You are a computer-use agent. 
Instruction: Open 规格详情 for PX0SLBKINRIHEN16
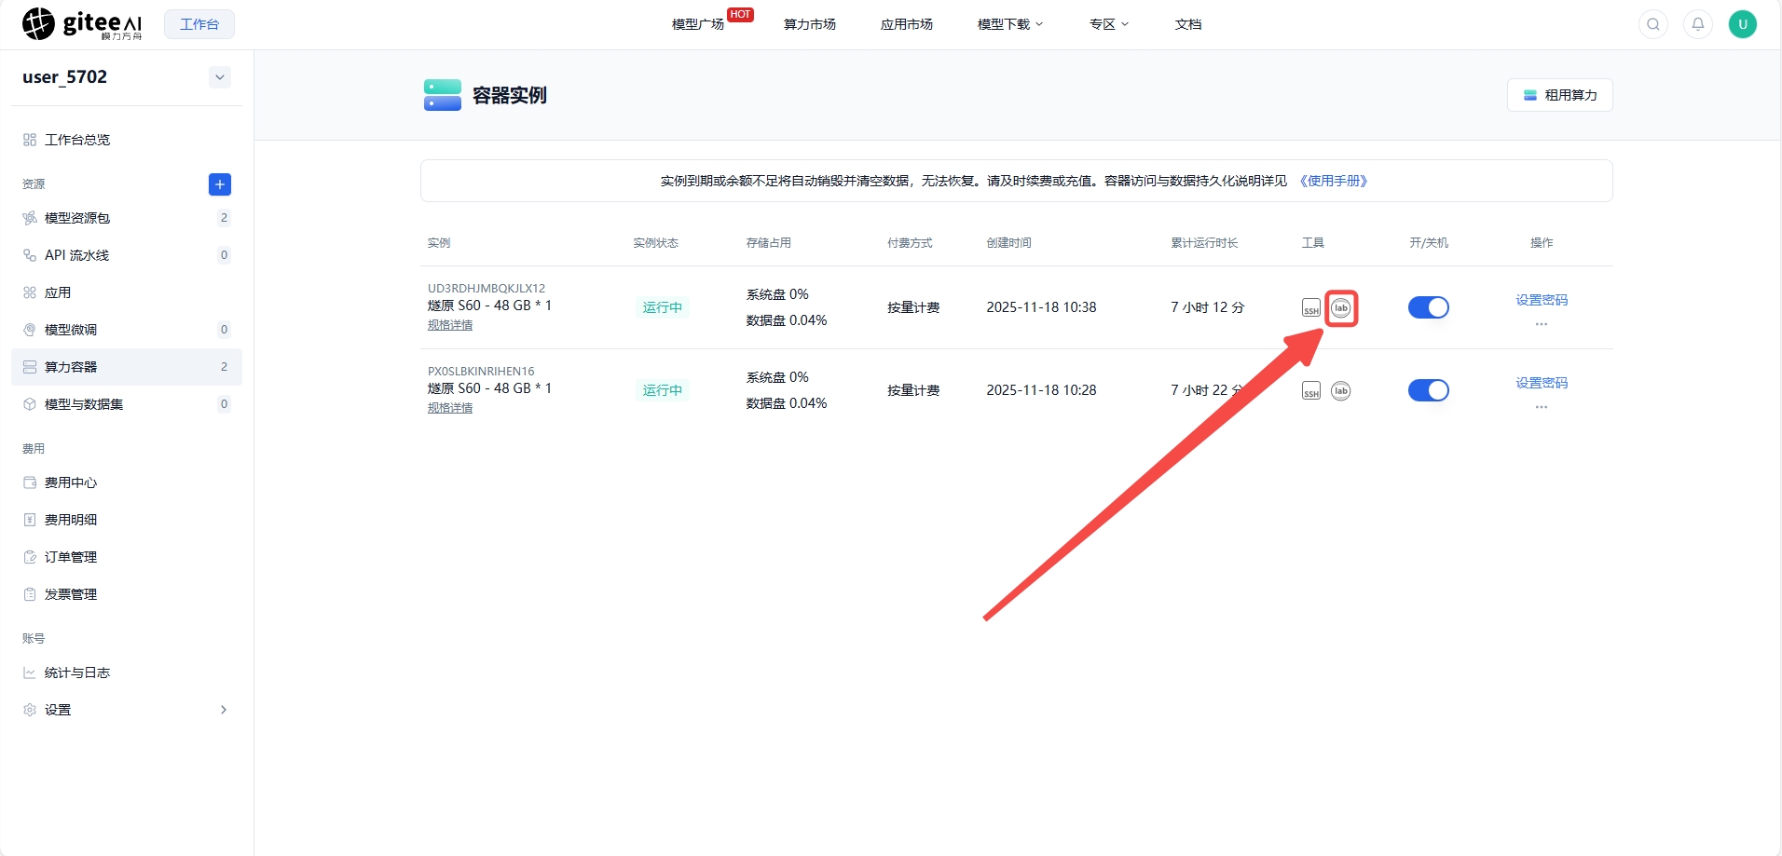pyautogui.click(x=450, y=408)
